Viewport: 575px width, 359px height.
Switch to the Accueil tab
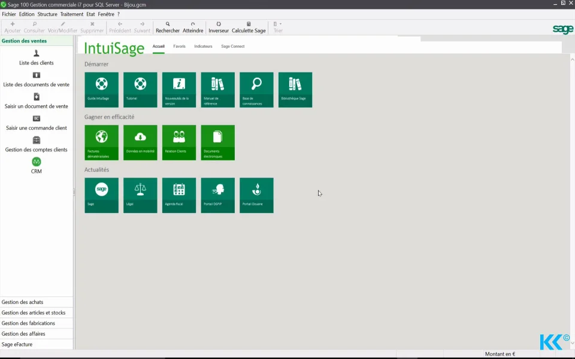(x=158, y=47)
